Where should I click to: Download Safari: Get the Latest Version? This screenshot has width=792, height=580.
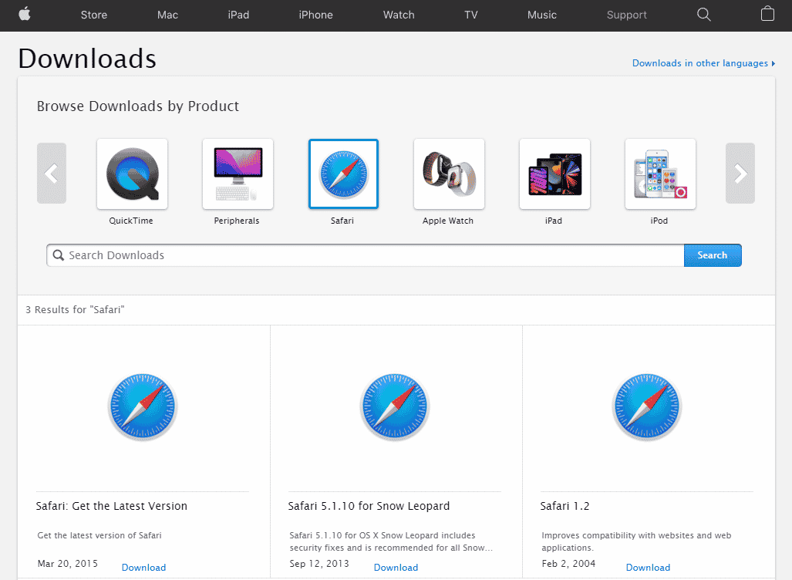(x=143, y=568)
